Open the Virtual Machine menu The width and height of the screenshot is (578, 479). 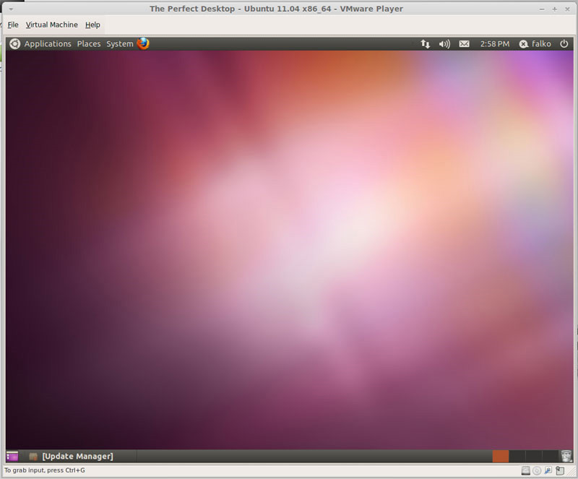coord(51,25)
